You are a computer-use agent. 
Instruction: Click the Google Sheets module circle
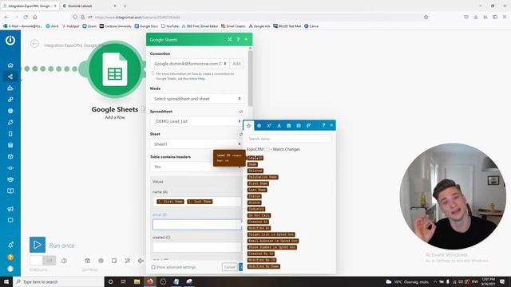(115, 69)
